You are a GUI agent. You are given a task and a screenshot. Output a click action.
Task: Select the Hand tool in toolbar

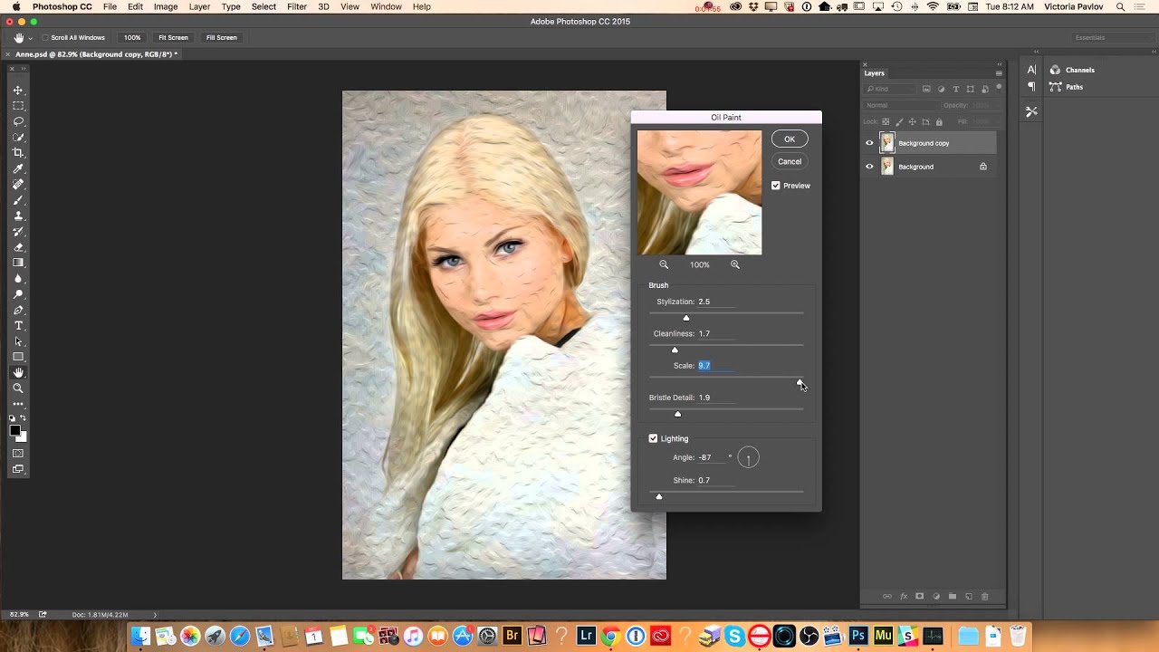coord(18,373)
